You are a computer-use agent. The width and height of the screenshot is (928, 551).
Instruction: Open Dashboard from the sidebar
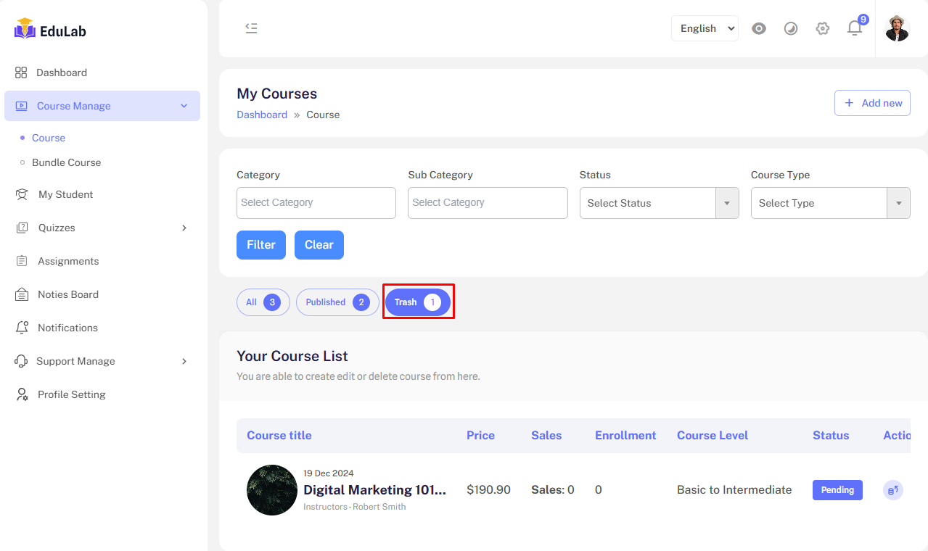(61, 72)
